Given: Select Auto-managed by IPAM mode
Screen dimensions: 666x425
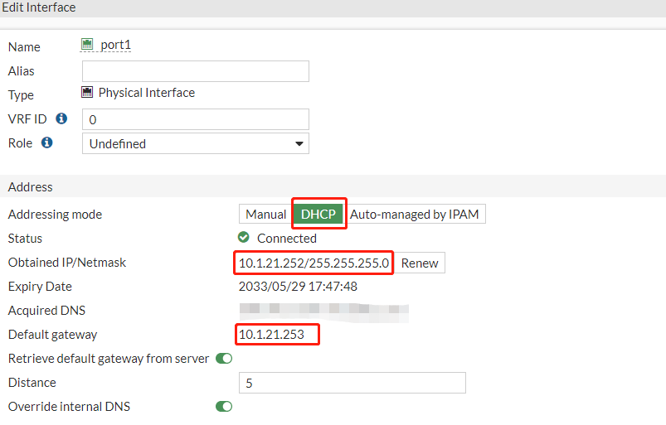Looking at the screenshot, I should pyautogui.click(x=415, y=214).
